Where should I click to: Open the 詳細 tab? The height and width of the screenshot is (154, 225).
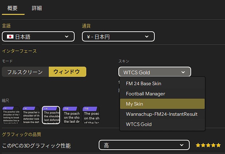37,8
